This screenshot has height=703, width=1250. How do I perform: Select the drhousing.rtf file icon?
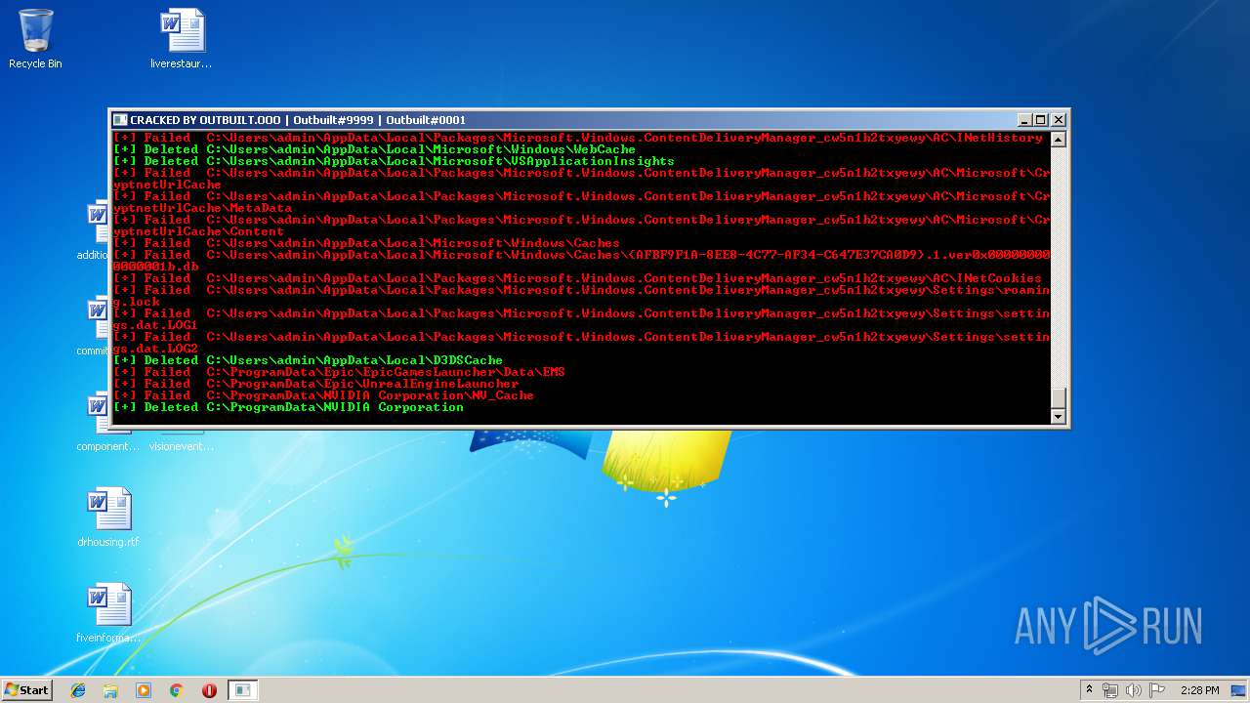[108, 517]
